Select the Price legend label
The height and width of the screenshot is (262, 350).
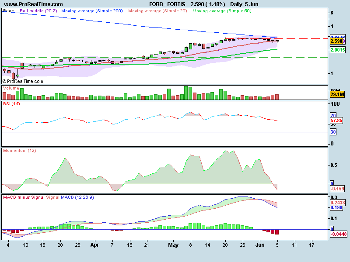[x=8, y=10]
